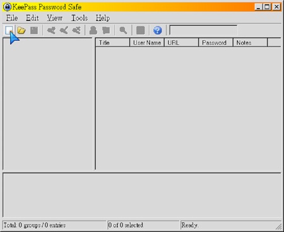Open the Tools menu
Image resolution: width=284 pixels, height=232 pixels.
[x=80, y=18]
